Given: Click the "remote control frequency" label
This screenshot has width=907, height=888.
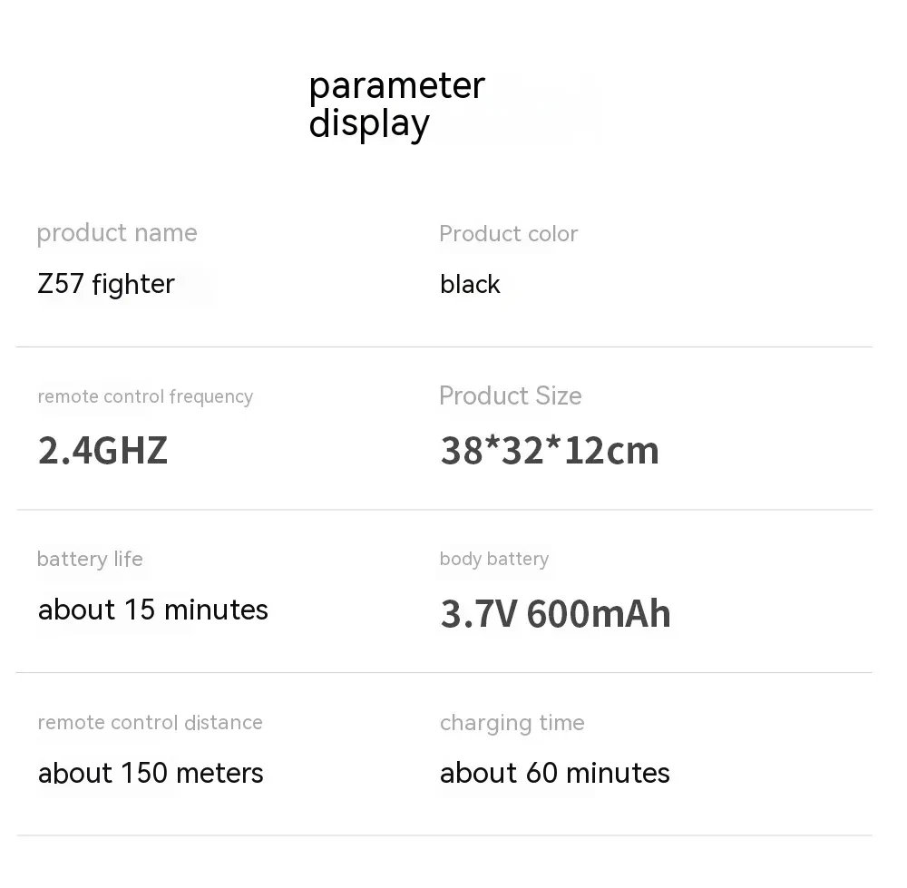Looking at the screenshot, I should pyautogui.click(x=145, y=396).
